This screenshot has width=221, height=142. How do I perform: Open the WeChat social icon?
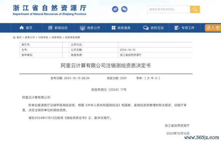124,9
